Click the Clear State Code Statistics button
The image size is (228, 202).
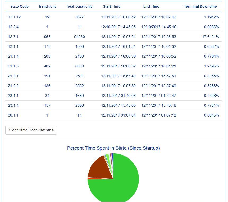point(31,130)
